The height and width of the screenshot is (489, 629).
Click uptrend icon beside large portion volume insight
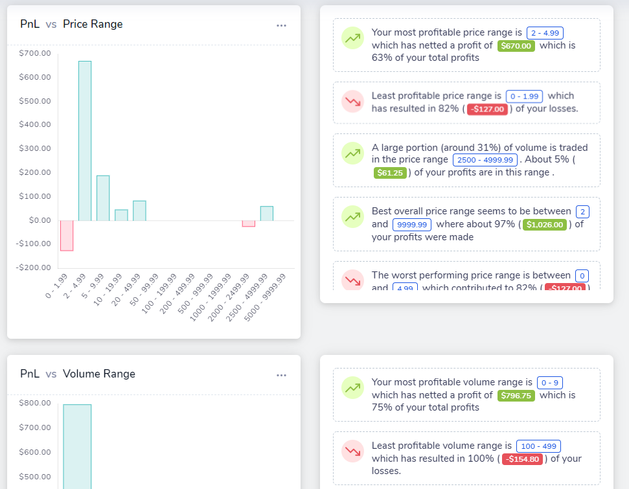pos(352,154)
